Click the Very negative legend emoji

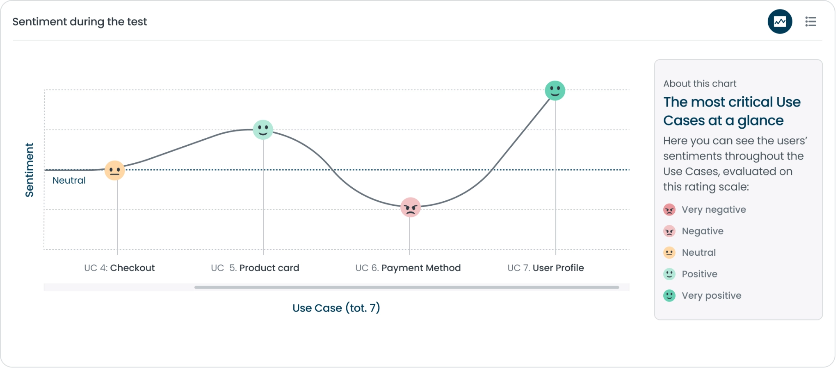(x=669, y=209)
